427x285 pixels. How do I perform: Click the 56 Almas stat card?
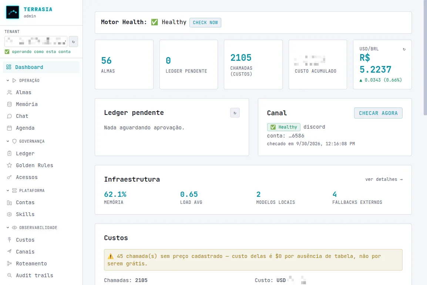coord(124,64)
